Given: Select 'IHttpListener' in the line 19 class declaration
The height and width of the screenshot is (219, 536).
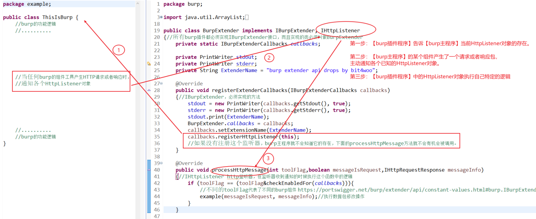Looking at the screenshot, I should tap(340, 31).
